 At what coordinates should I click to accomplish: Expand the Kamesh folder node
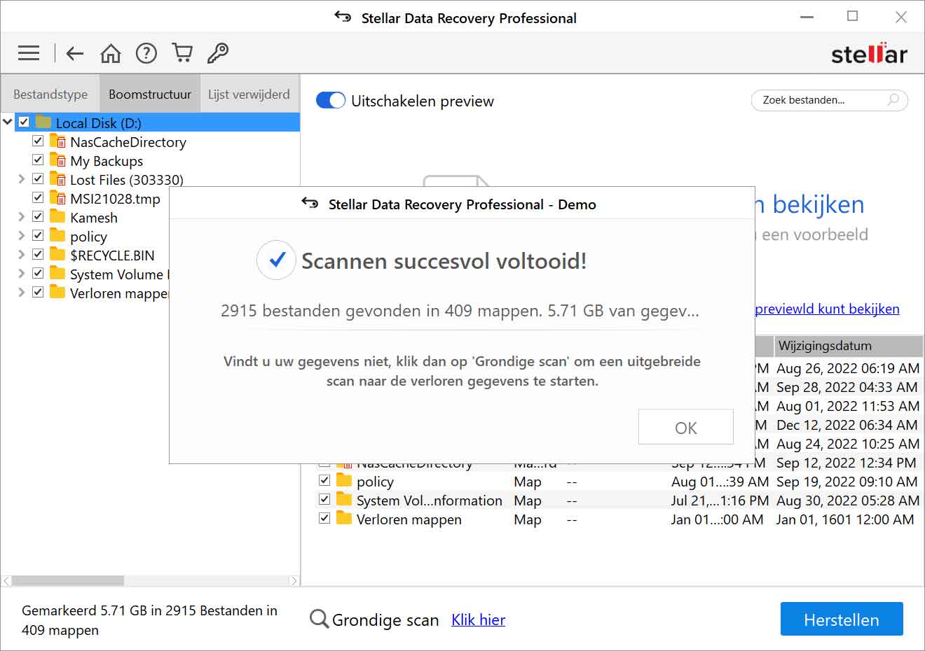[x=22, y=217]
